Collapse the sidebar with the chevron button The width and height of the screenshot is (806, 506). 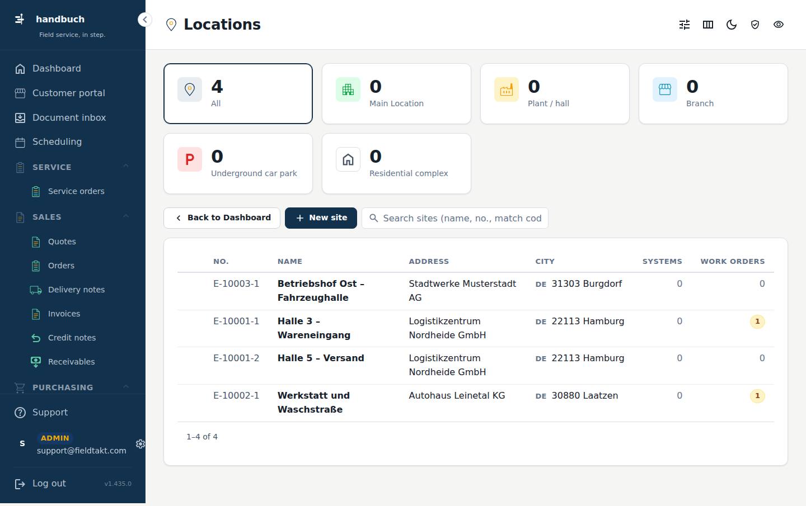click(145, 20)
